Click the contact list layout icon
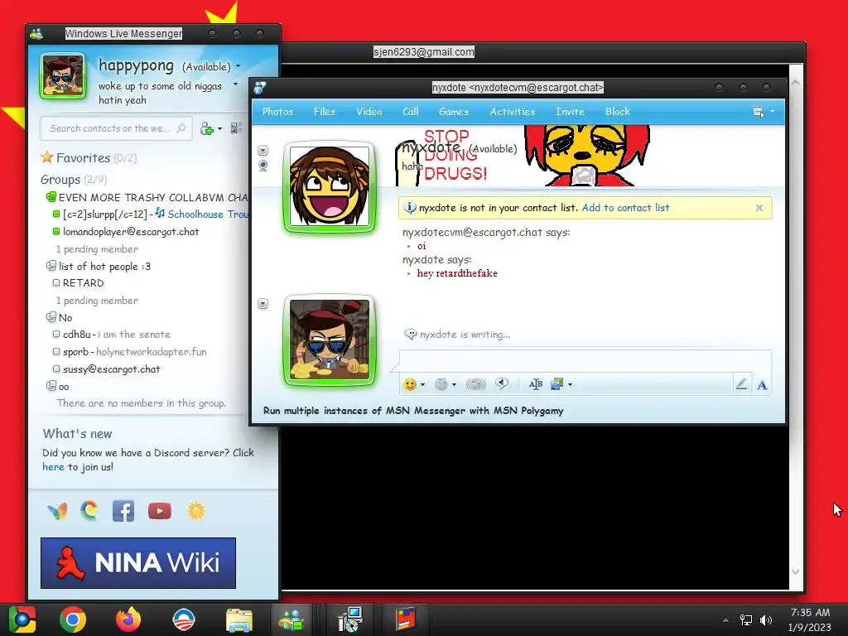848x636 pixels. 236,128
